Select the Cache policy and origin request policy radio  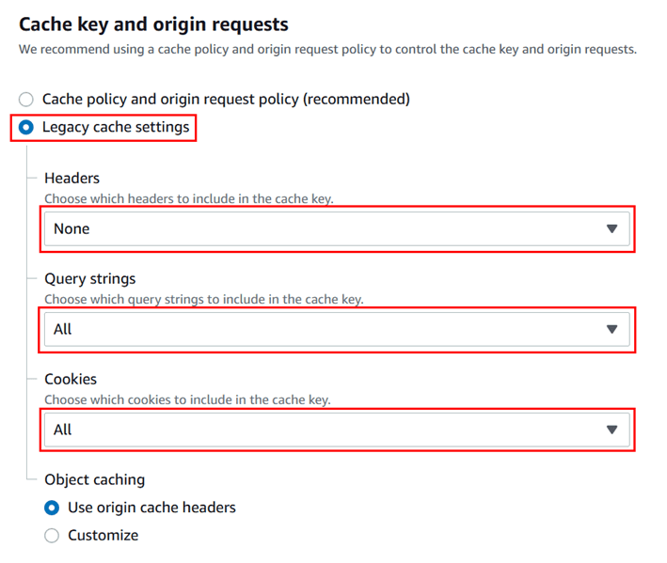26,99
